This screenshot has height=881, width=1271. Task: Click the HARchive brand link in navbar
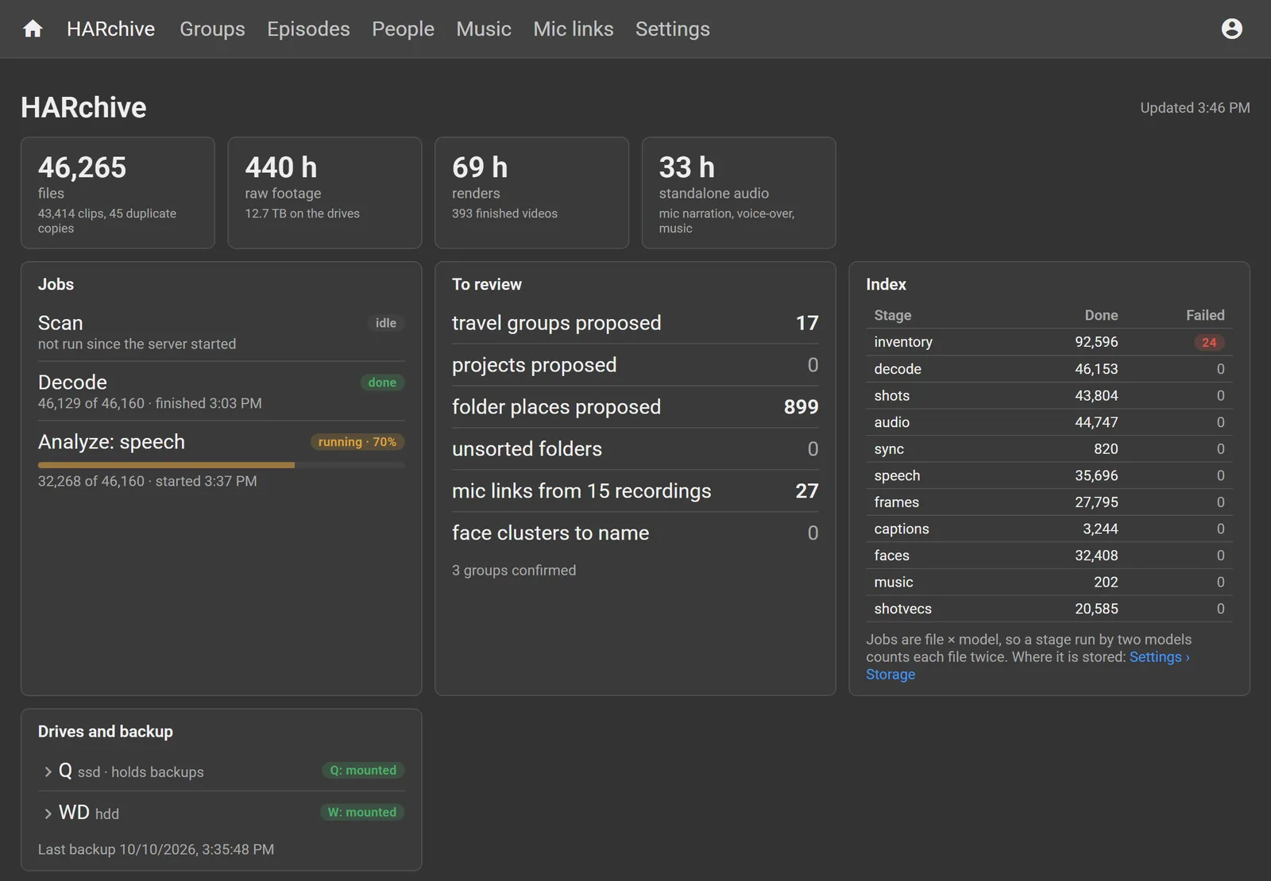[110, 29]
